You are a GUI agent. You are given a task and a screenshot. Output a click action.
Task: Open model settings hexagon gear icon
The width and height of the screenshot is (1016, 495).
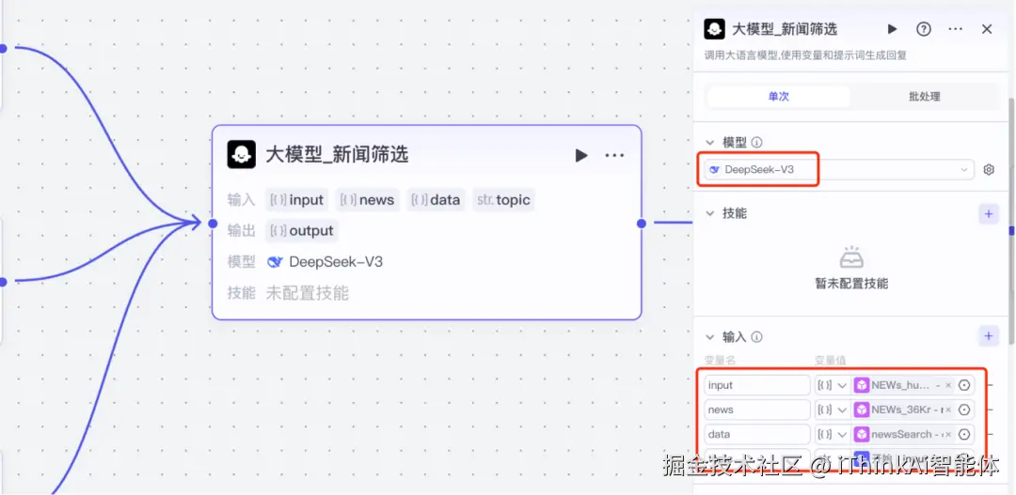point(989,169)
